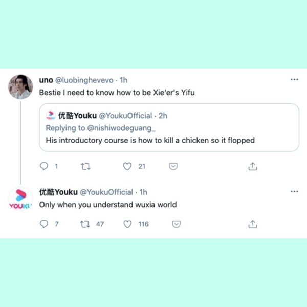Screen dimensions: 307x307
Task: Save uno's tweet to Pocket
Action: click(173, 166)
